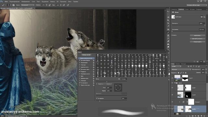Select the History Brush tool
The width and height of the screenshot is (208, 117).
point(168,38)
